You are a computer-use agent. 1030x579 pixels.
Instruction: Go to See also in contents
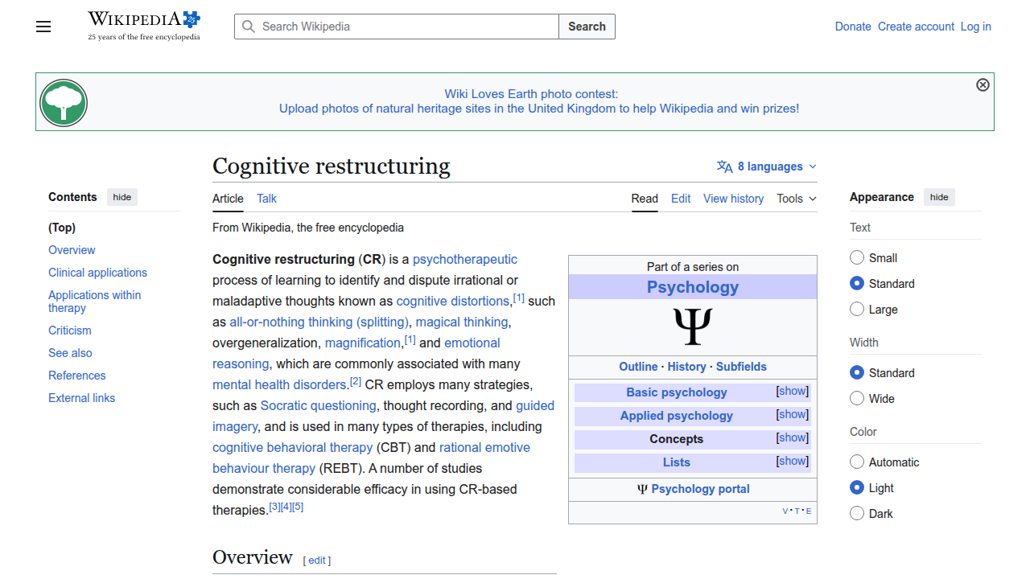pos(70,353)
